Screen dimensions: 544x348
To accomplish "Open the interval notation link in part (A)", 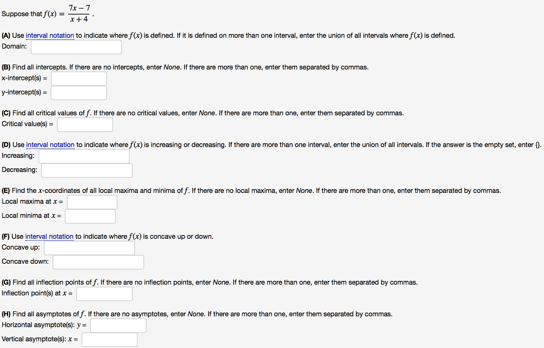I will coord(50,35).
